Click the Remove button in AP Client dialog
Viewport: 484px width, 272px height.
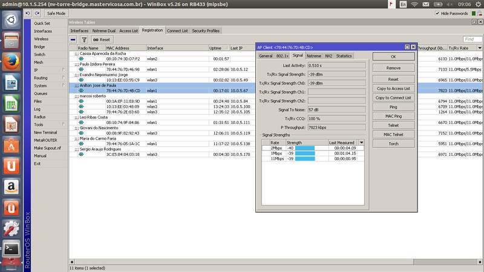[394, 68]
